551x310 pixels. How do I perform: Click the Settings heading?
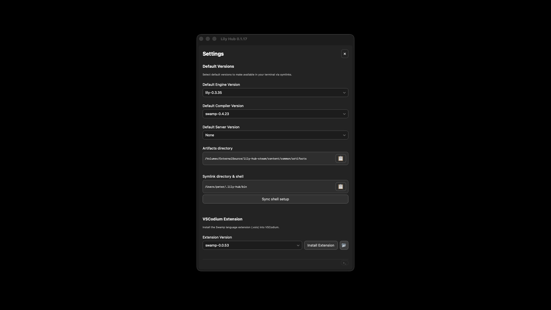pyautogui.click(x=213, y=54)
